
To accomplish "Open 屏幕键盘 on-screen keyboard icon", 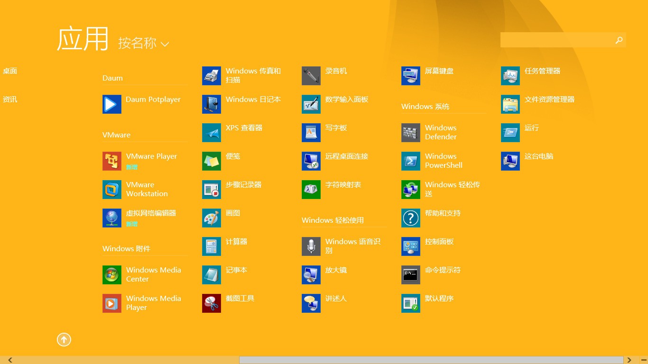I will (411, 76).
